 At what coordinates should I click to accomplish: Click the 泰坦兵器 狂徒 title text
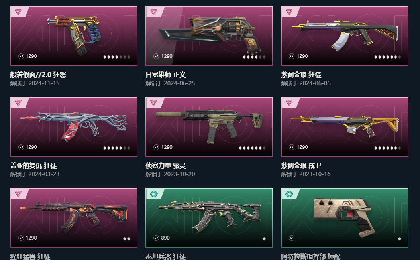click(x=165, y=256)
